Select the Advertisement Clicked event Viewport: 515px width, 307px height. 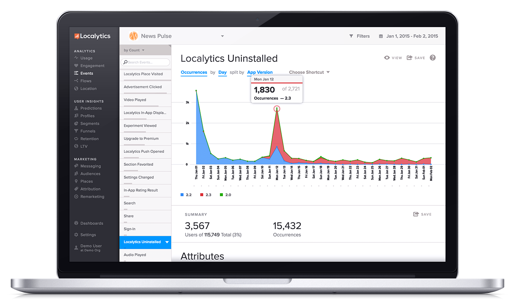(x=145, y=87)
